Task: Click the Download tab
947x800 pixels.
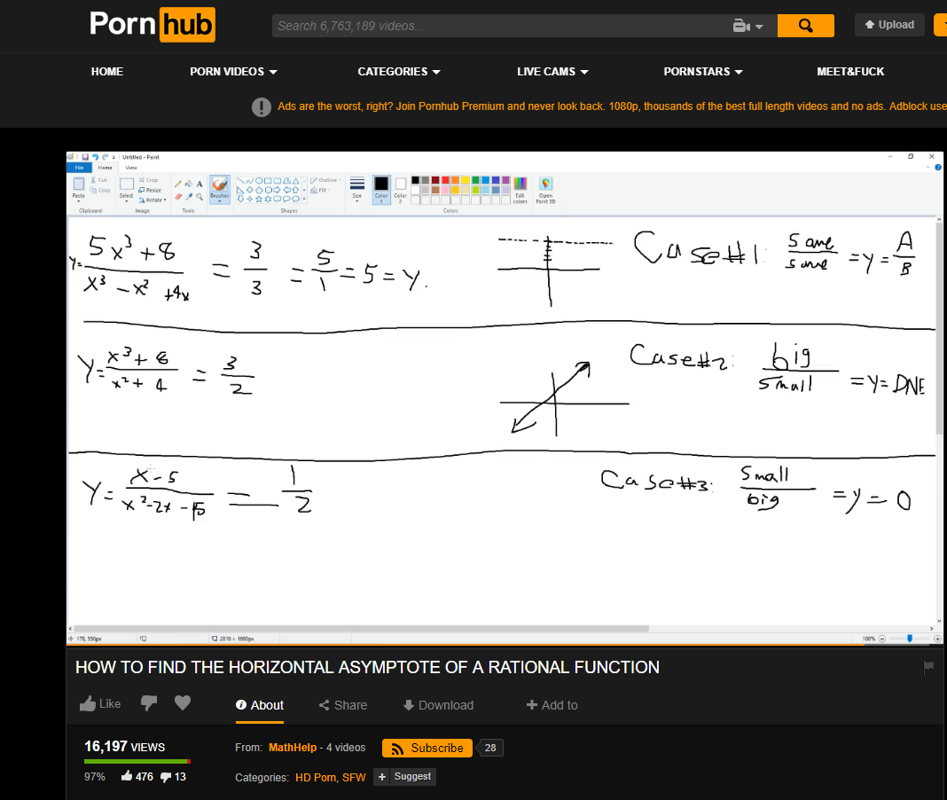Action: click(x=438, y=705)
